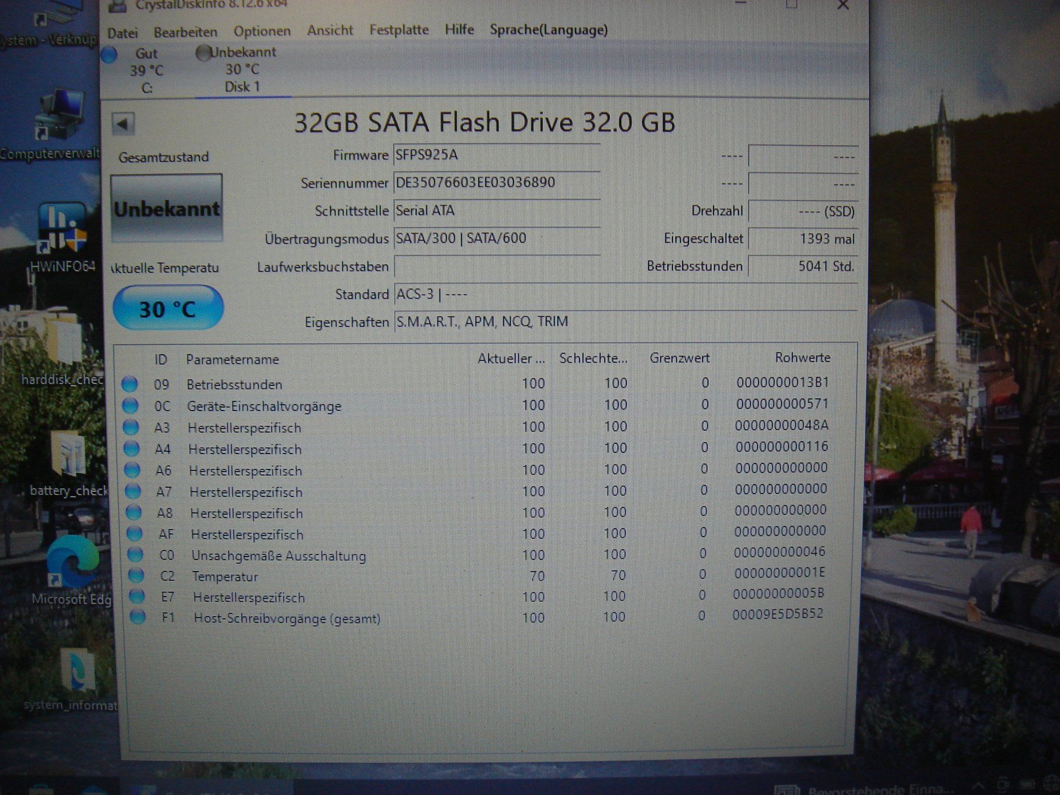Open the Optionen menu
The width and height of the screenshot is (1060, 795).
pyautogui.click(x=262, y=31)
